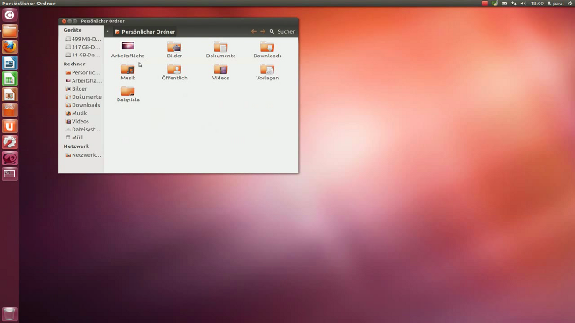
Task: Click the Files launcher icon
Action: [x=10, y=31]
